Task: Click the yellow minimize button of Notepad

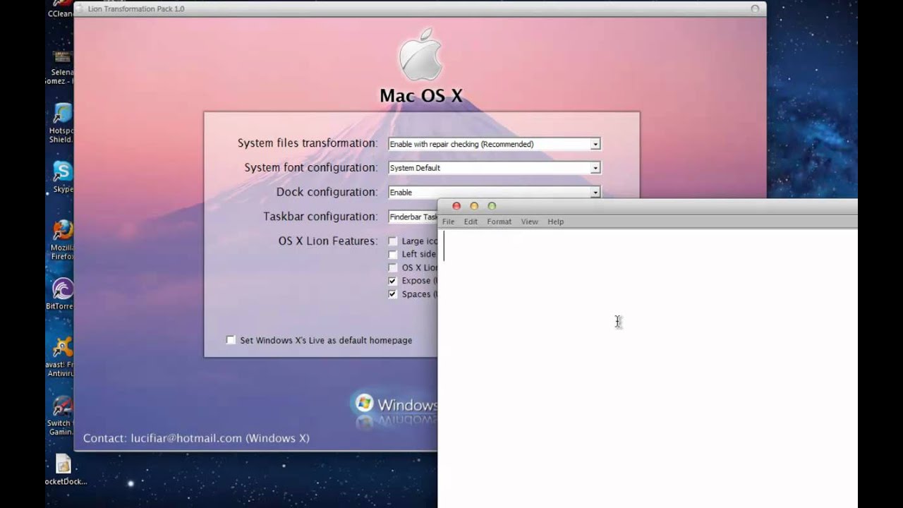Action: 474,206
